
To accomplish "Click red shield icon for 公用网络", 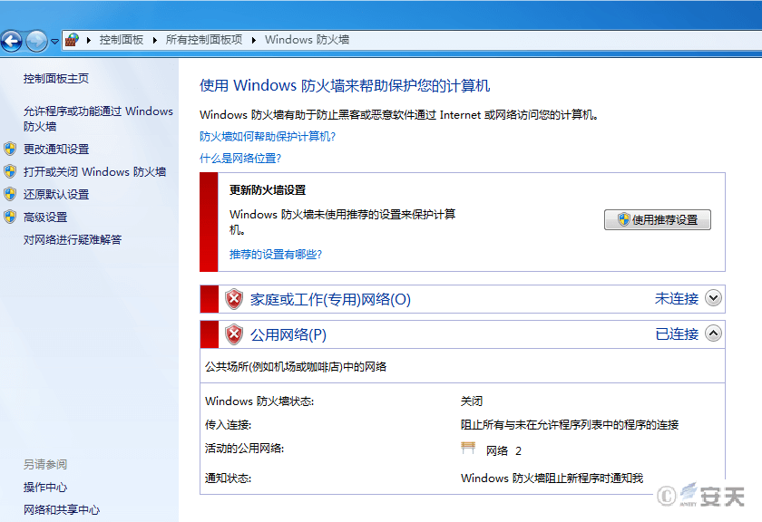I will pos(234,334).
